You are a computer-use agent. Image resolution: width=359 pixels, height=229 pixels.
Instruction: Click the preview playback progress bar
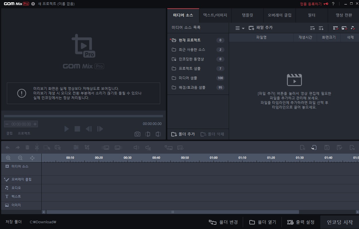[x=84, y=116]
